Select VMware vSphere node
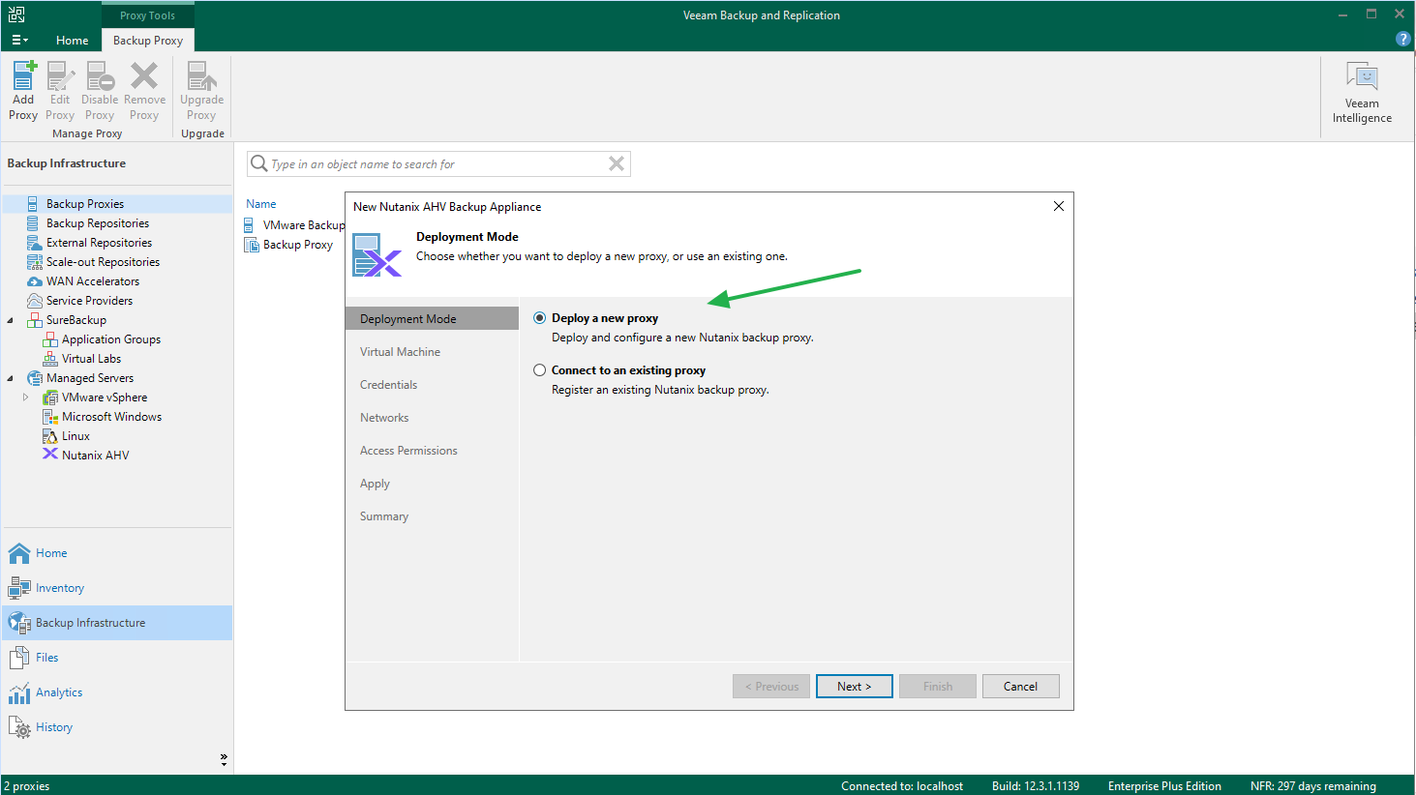 click(104, 397)
